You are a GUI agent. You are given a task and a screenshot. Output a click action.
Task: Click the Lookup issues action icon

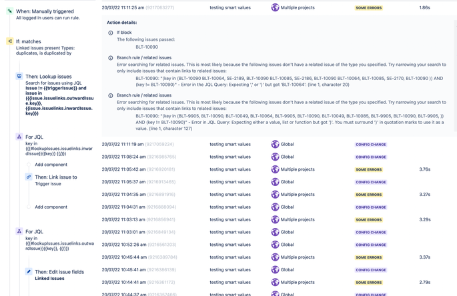(x=19, y=76)
